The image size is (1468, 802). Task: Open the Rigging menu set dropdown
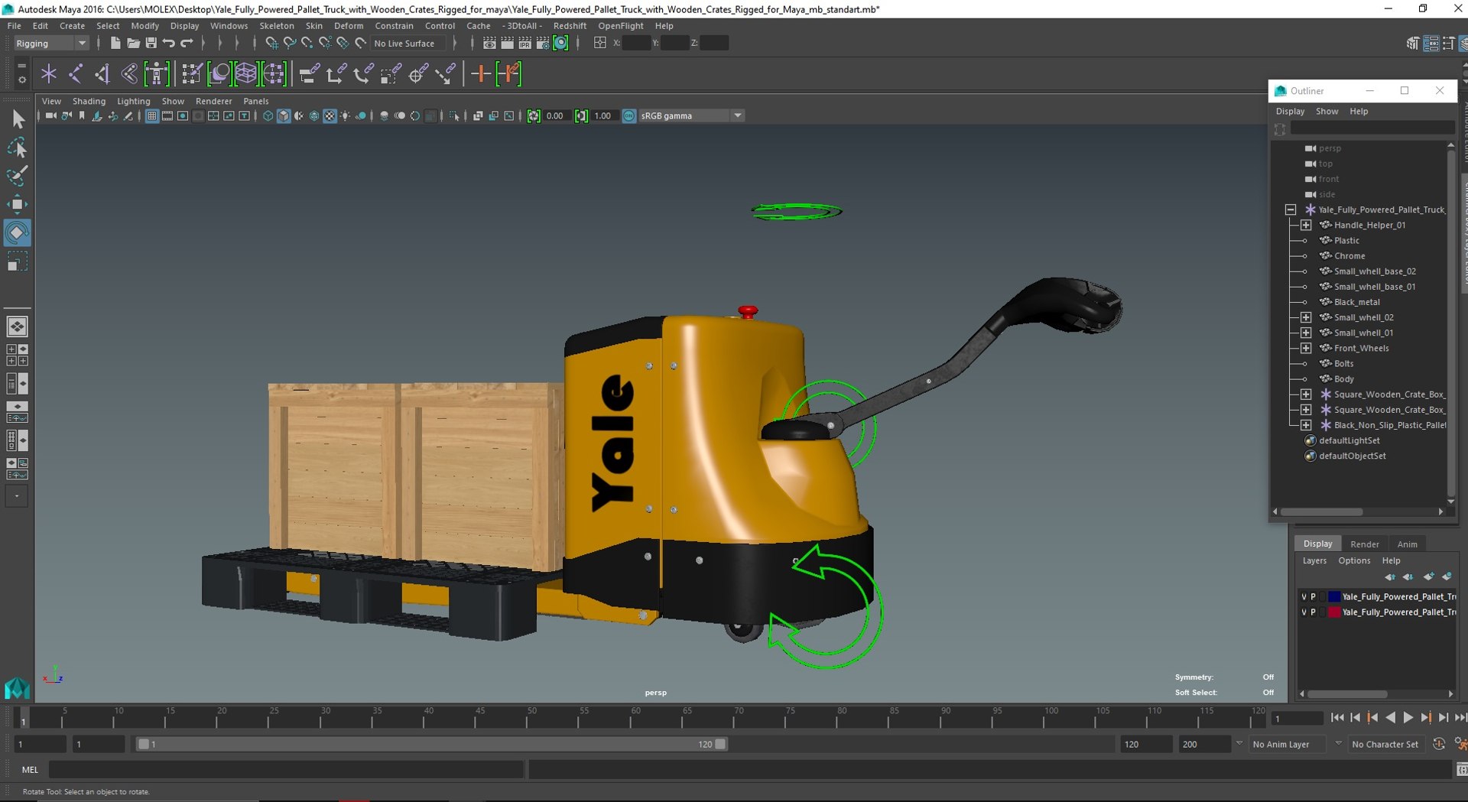[50, 44]
